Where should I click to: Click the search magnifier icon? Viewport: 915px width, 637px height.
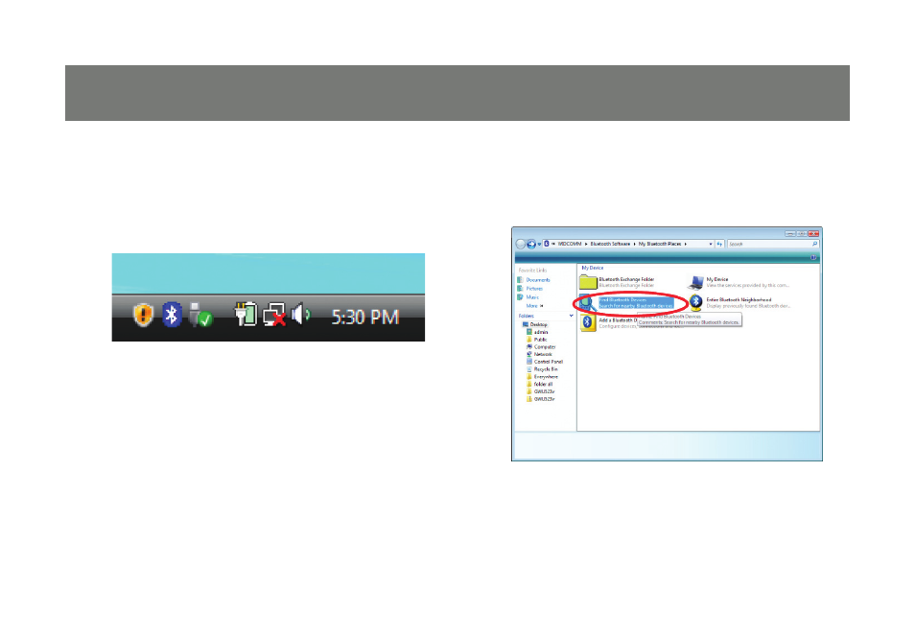(x=814, y=244)
